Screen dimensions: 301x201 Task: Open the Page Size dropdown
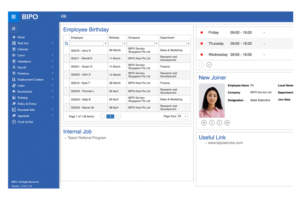(x=182, y=116)
